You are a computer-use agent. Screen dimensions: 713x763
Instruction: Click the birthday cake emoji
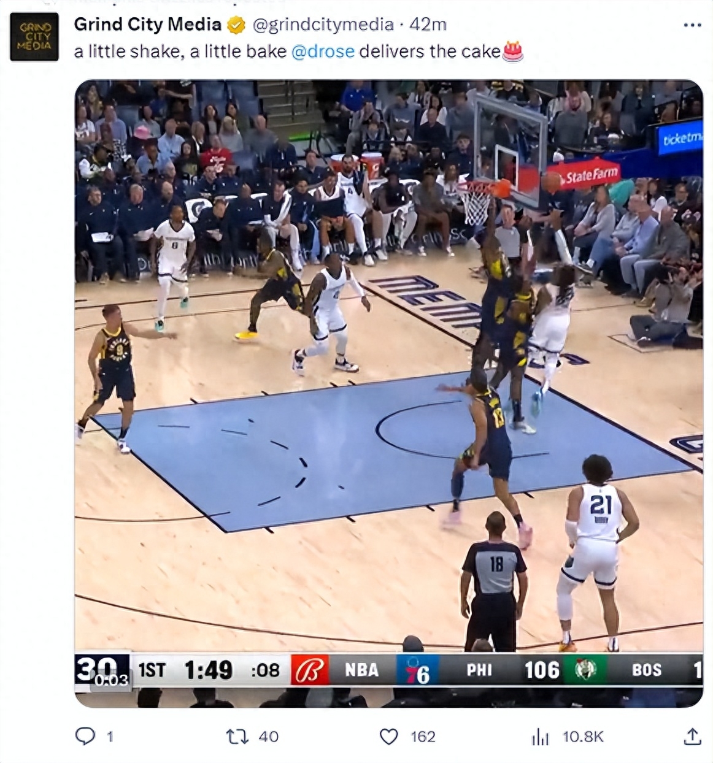[x=513, y=51]
